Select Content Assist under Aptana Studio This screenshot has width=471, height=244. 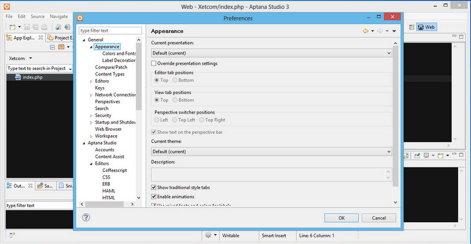110,156
